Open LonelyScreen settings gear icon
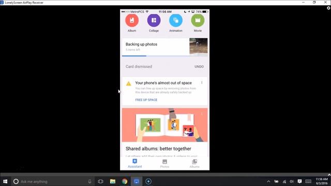The height and width of the screenshot is (186, 331). pyautogui.click(x=328, y=8)
